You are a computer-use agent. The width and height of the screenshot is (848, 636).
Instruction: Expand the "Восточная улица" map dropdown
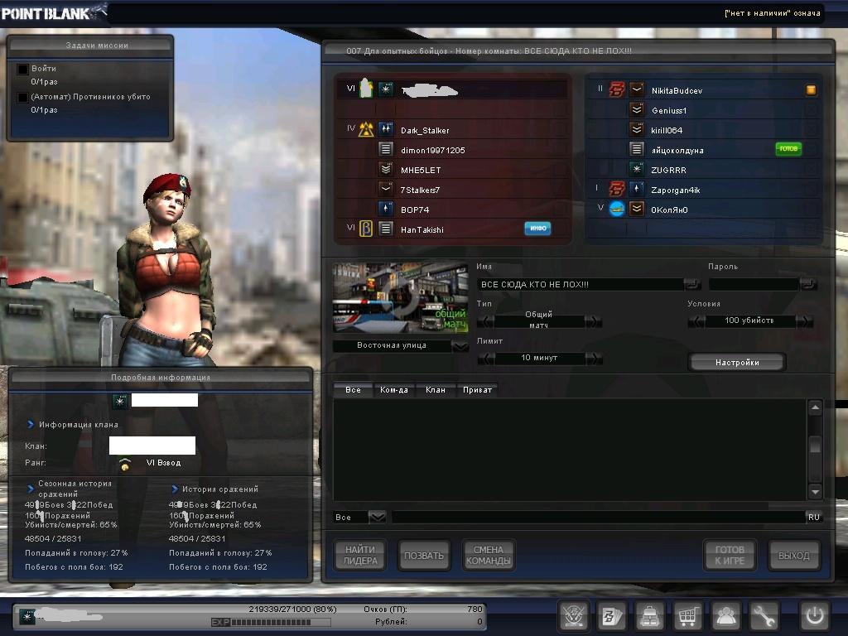click(x=460, y=345)
